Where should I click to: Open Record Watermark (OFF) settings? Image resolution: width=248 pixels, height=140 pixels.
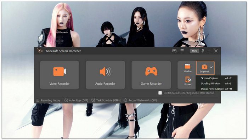[140, 100]
